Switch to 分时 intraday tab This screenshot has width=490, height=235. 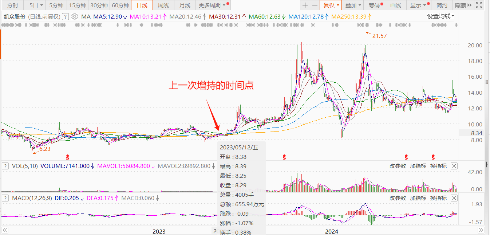tap(12, 5)
